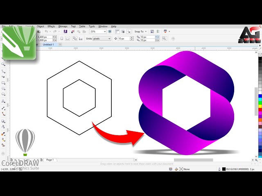262x196 pixels.
Task: Open the Snap To dropdown
Action: 140,31
